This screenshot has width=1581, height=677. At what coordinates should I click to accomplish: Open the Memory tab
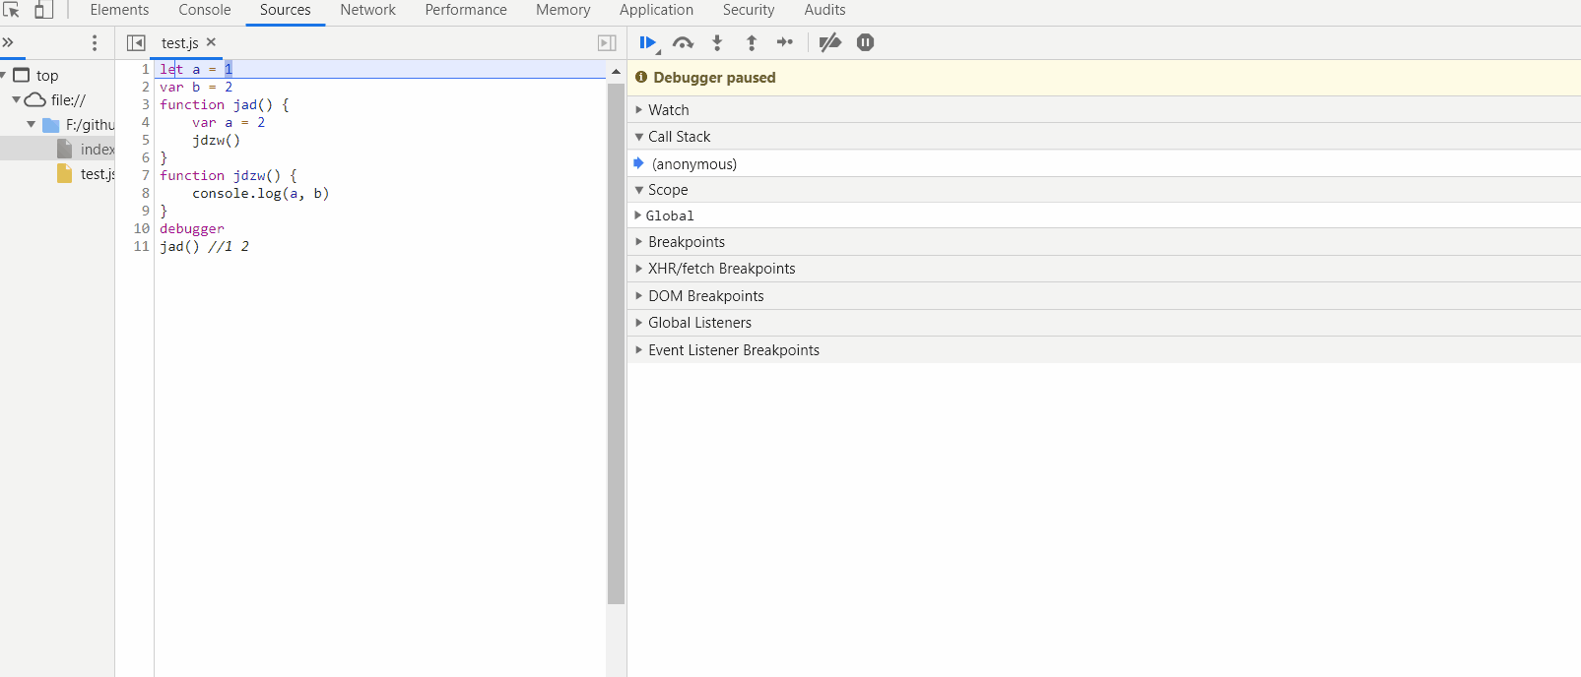(x=563, y=10)
